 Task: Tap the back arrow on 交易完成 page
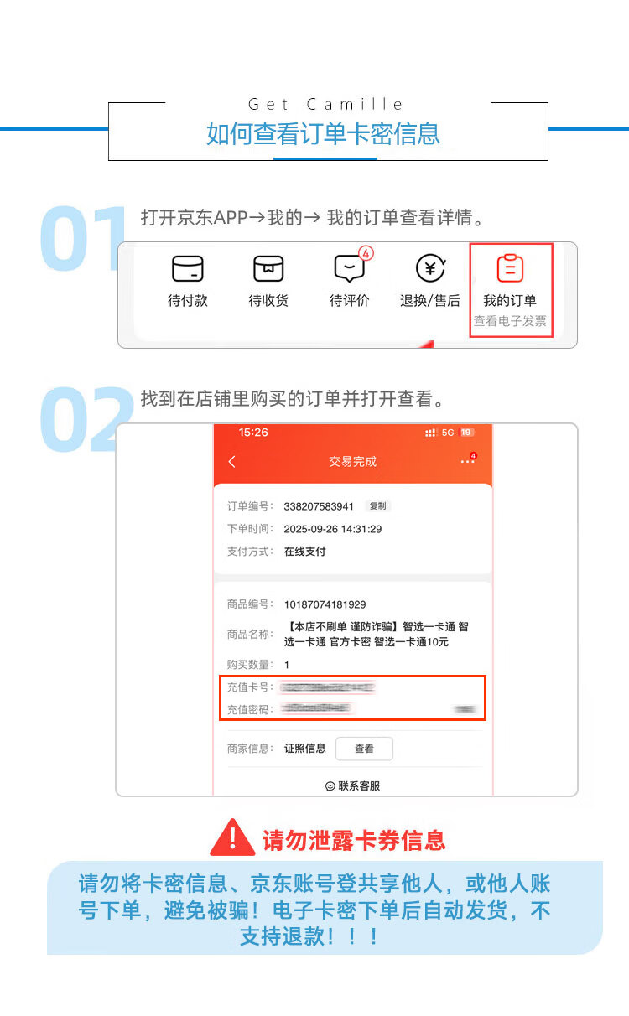pos(232,462)
